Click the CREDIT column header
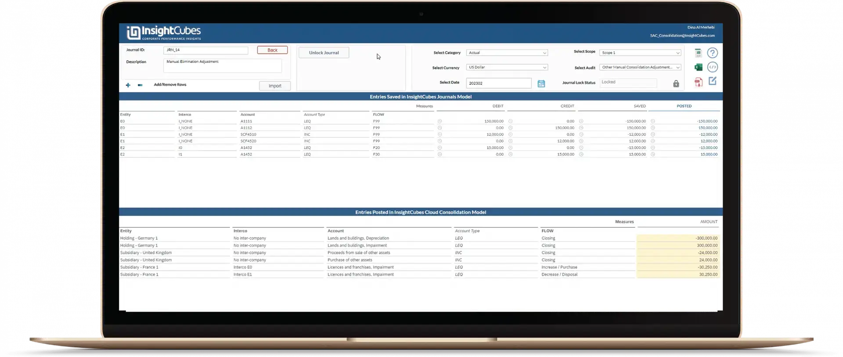843x357 pixels. [567, 106]
